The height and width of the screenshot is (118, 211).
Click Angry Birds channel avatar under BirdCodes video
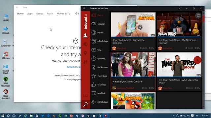[114, 48]
